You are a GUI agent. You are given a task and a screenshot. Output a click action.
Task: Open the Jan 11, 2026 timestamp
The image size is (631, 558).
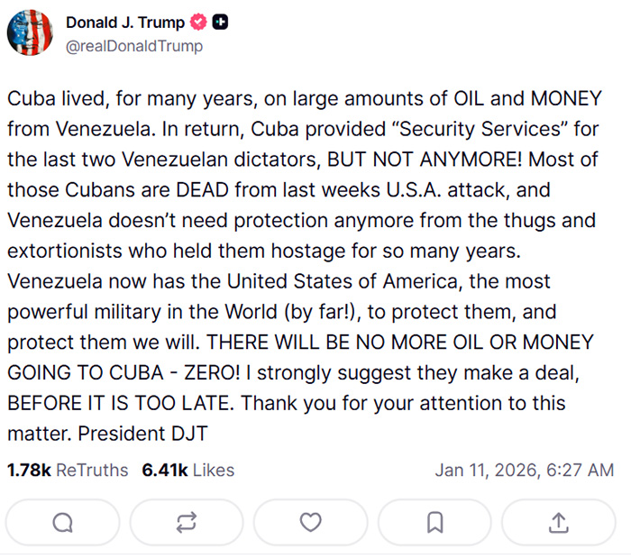pyautogui.click(x=524, y=470)
